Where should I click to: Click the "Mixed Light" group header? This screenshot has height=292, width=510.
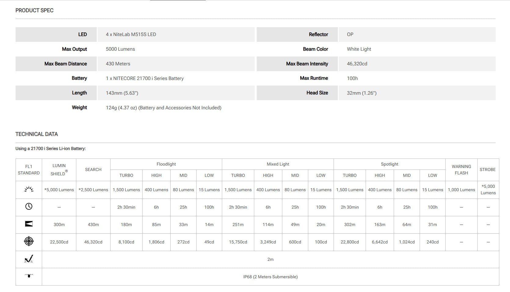point(278,164)
